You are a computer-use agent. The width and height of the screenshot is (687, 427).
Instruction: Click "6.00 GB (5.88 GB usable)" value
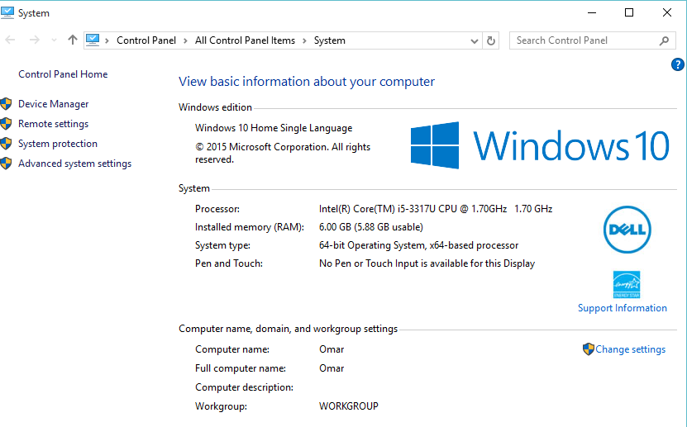[x=371, y=227]
